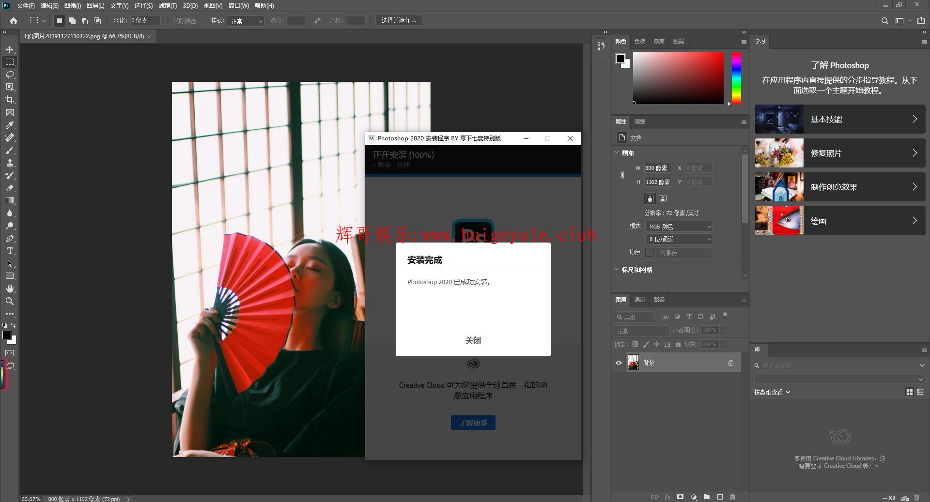Open the search icon in options bar
Screen dimensions: 930x502
884,21
